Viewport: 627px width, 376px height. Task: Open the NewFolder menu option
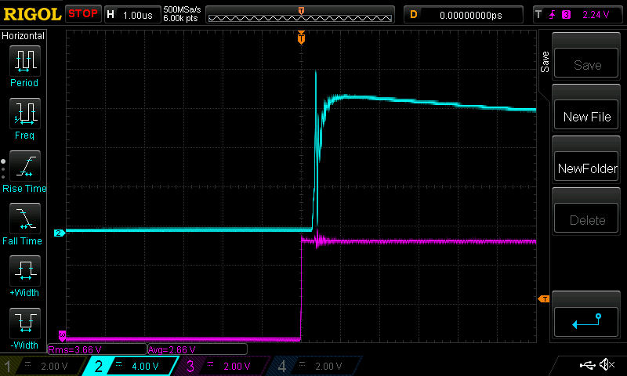587,168
